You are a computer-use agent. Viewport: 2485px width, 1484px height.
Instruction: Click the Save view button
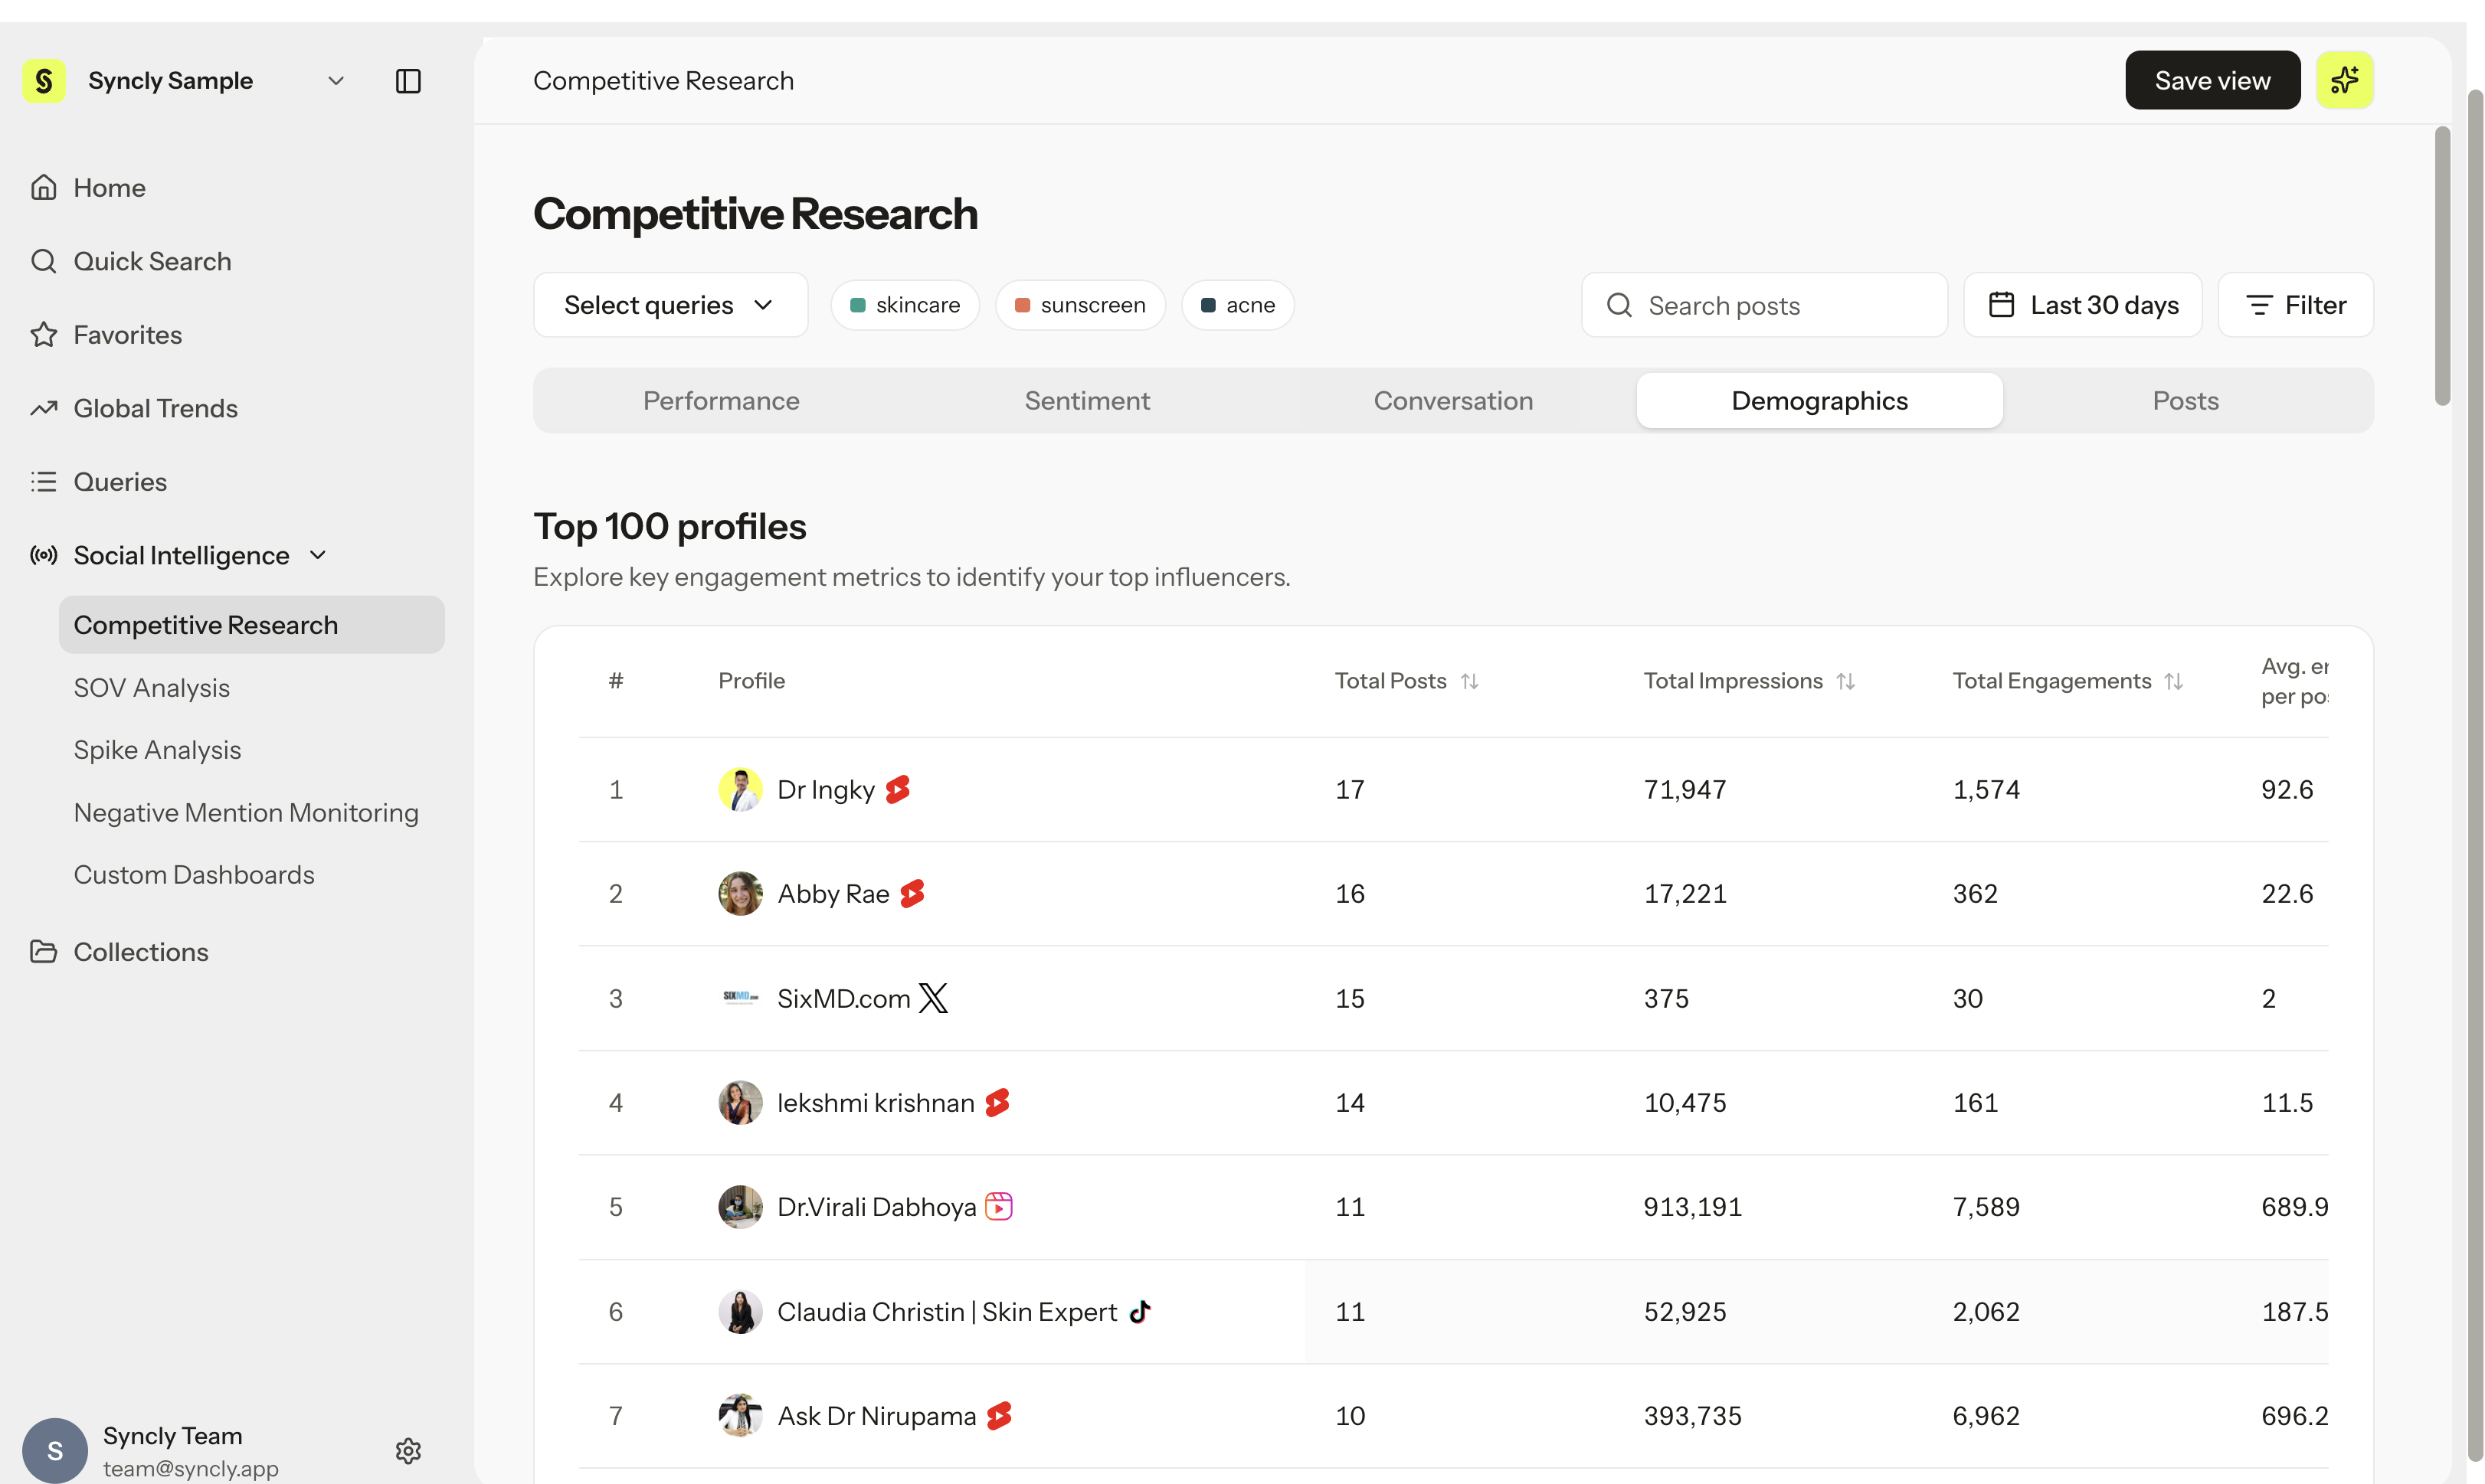tap(2212, 80)
